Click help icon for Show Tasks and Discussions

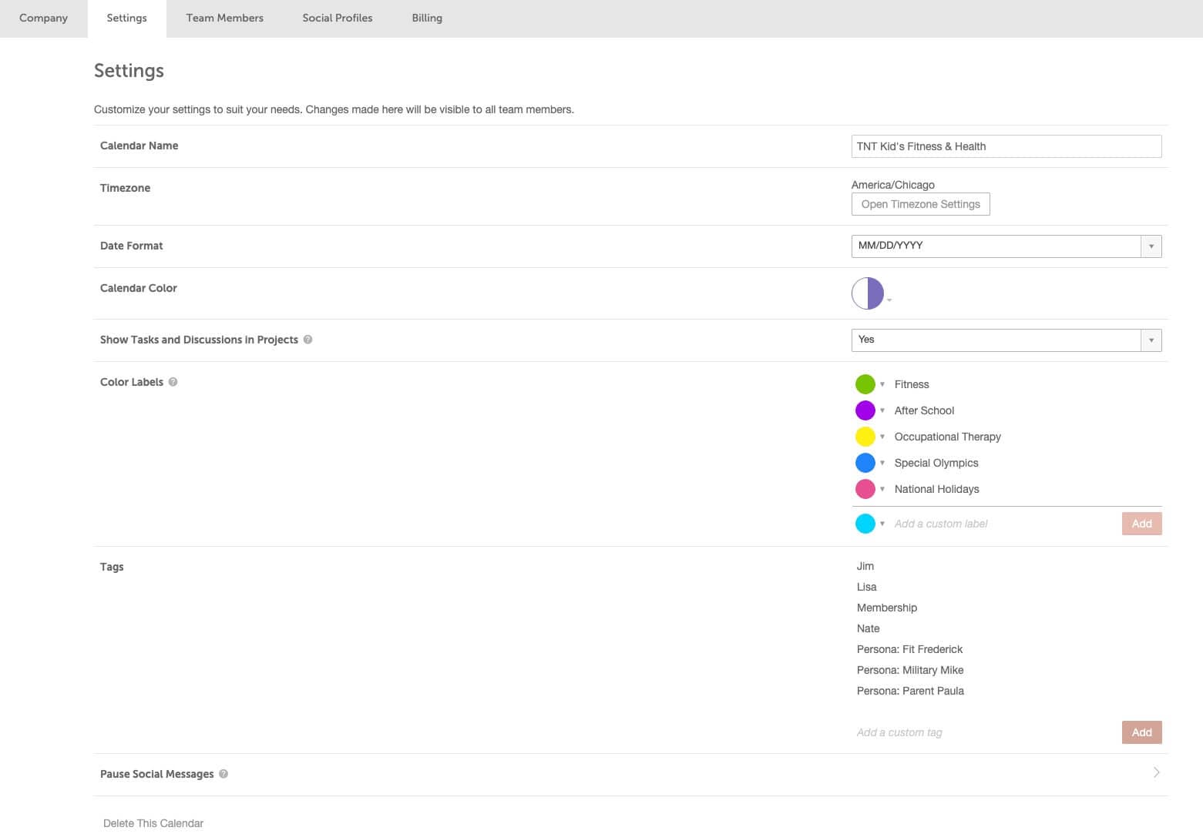coord(307,340)
